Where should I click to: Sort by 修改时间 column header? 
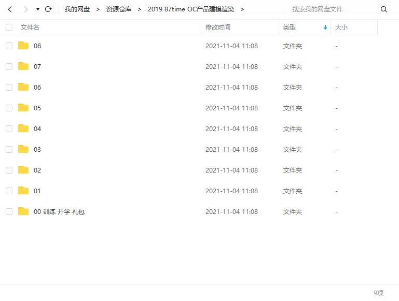point(218,27)
